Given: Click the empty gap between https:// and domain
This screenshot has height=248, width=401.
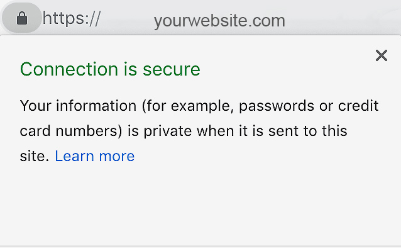Looking at the screenshot, I should pyautogui.click(x=128, y=20).
